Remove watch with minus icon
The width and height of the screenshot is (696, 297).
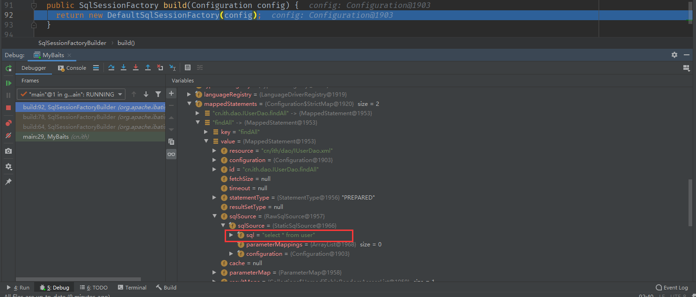(171, 105)
